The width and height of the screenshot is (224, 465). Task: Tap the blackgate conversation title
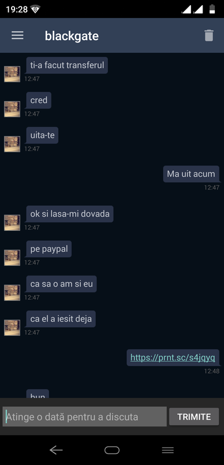point(72,36)
